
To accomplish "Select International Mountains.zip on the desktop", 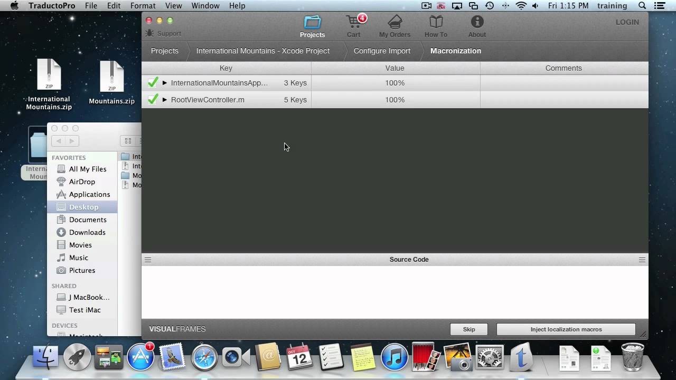I will pos(49,84).
